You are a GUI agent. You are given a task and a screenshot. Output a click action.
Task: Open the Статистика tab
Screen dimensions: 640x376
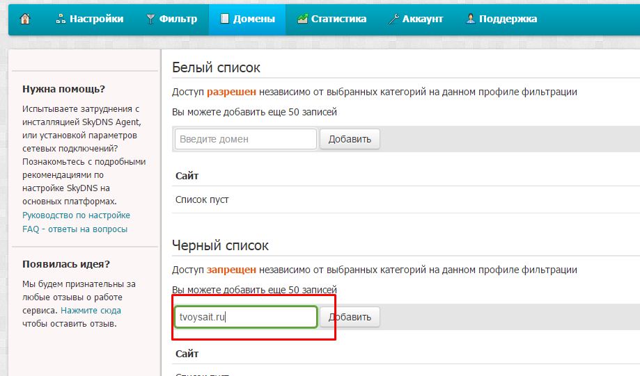(338, 19)
